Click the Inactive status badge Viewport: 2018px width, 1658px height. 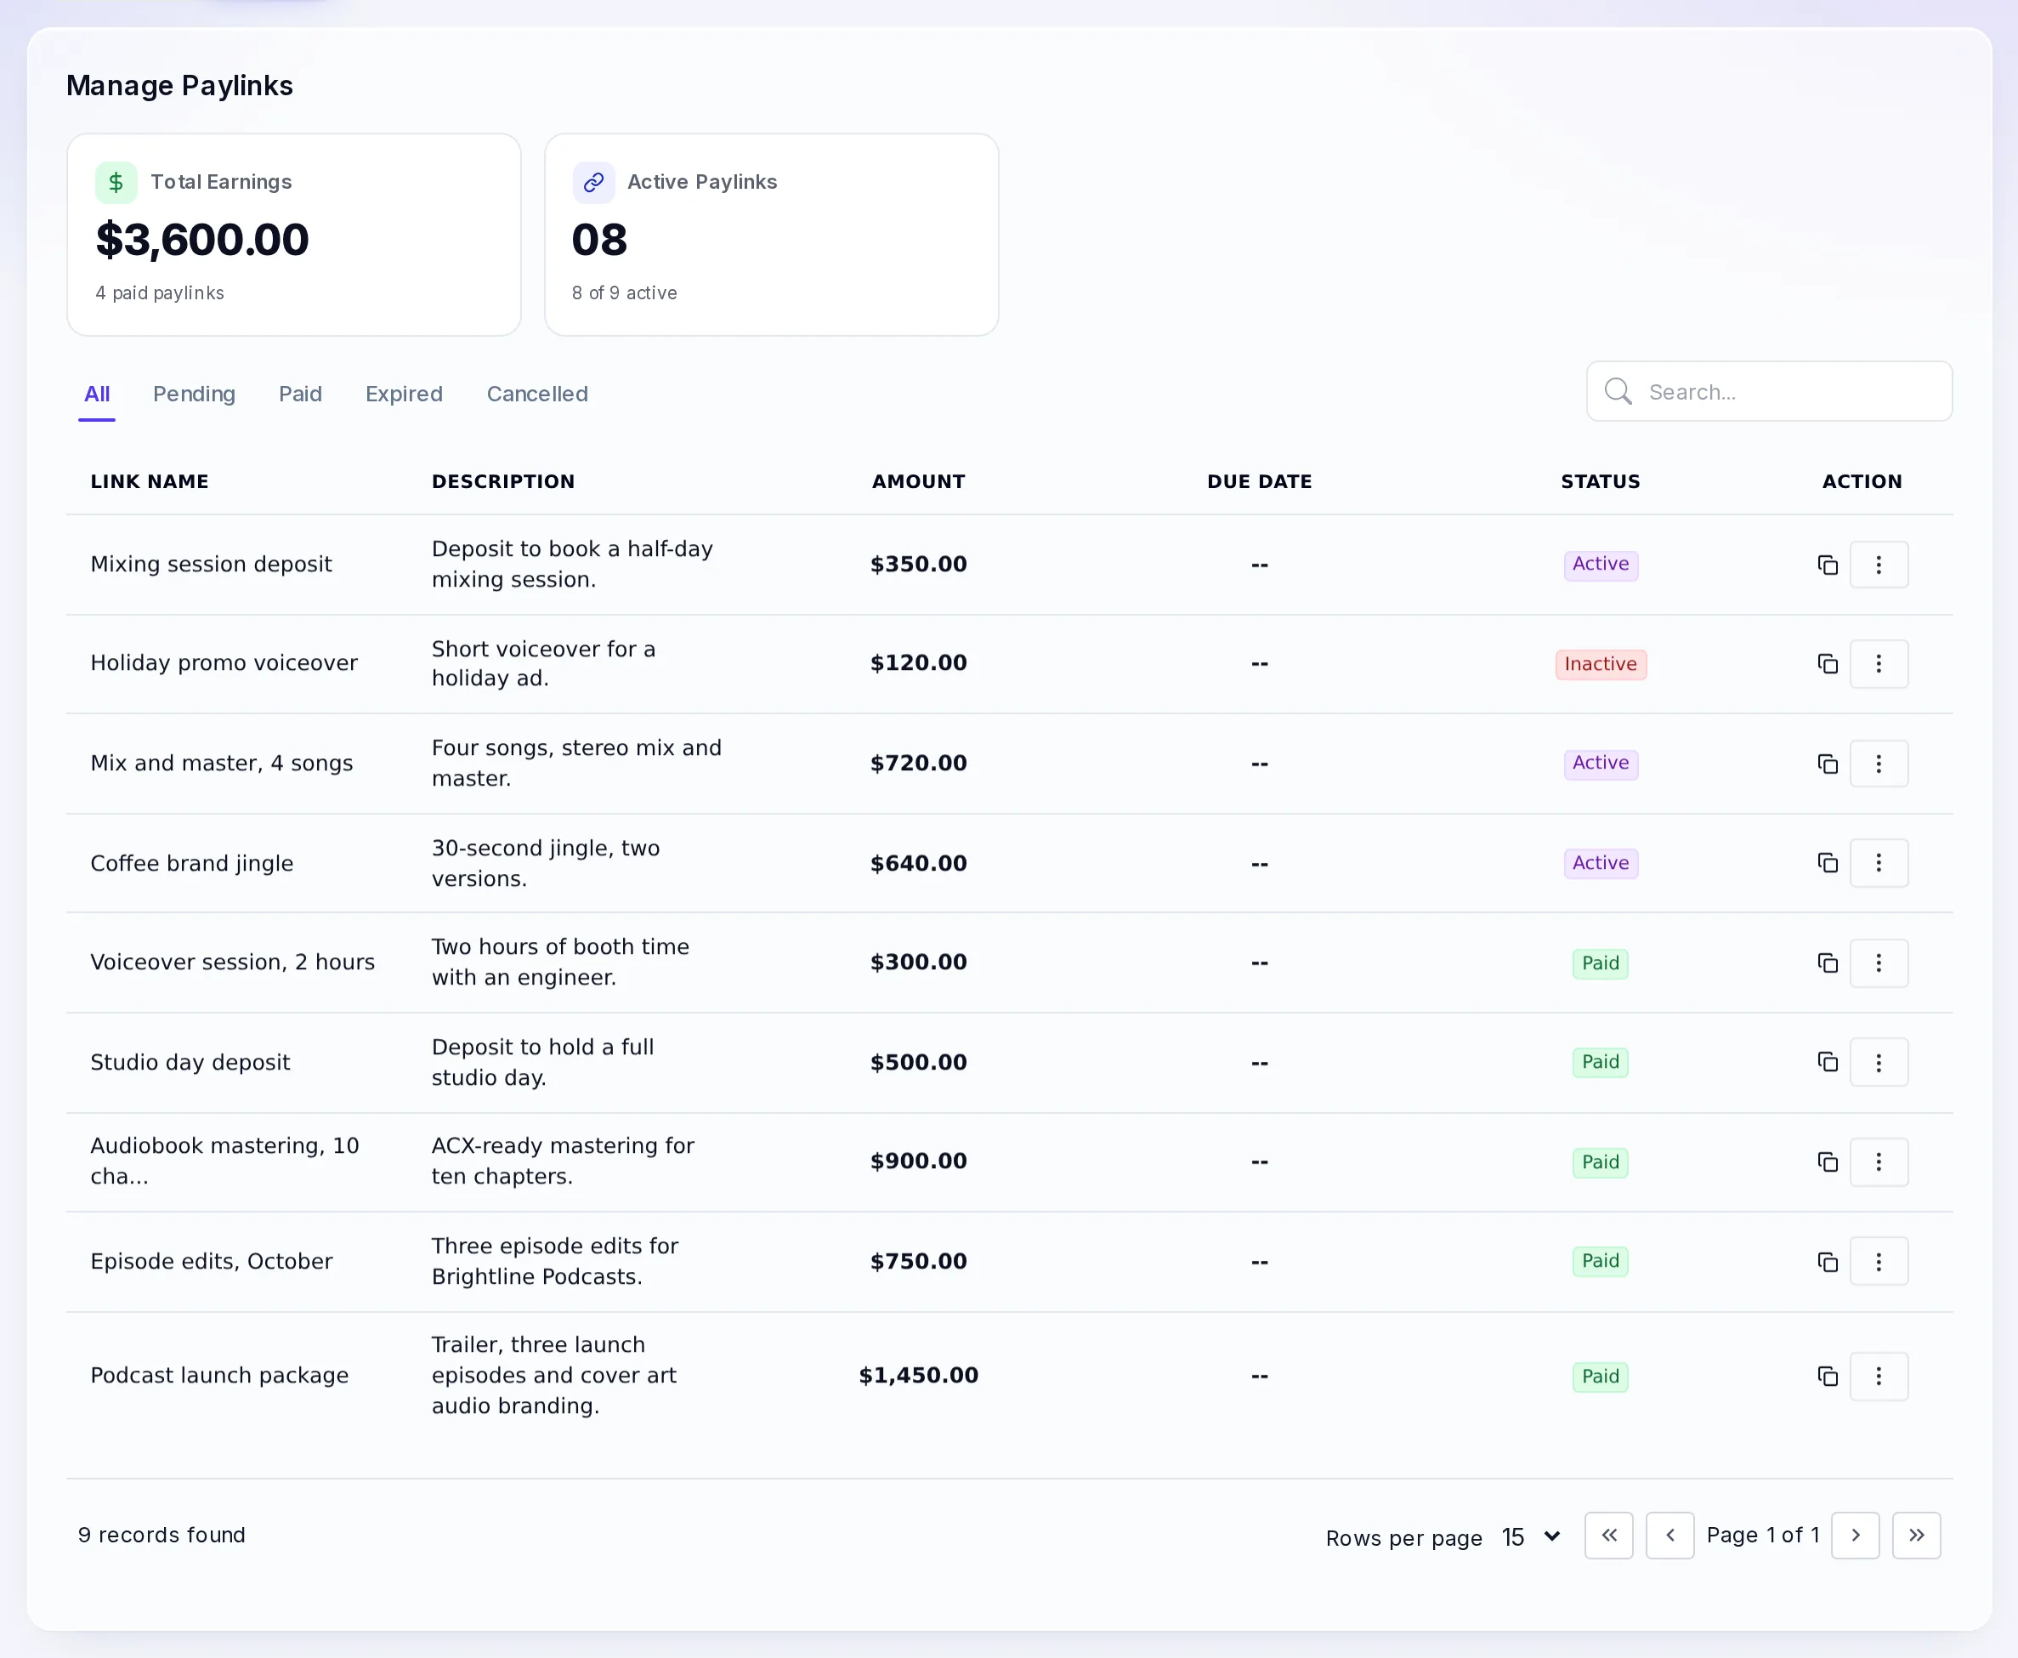click(1600, 664)
